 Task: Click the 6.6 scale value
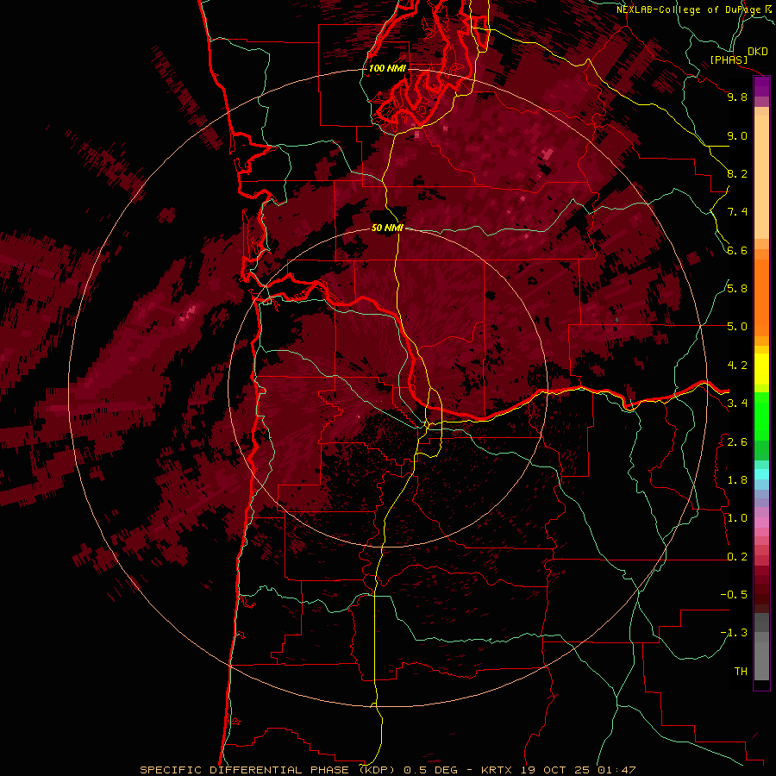pos(737,250)
